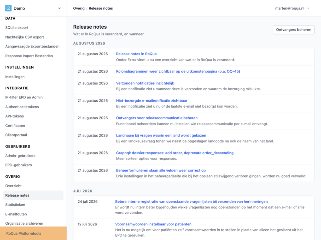
Task: Click the 'Release notes' page heading
Action: (x=90, y=27)
